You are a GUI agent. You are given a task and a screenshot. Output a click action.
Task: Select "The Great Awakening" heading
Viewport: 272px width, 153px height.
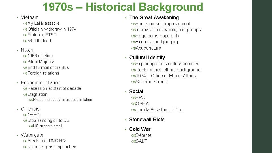click(154, 18)
